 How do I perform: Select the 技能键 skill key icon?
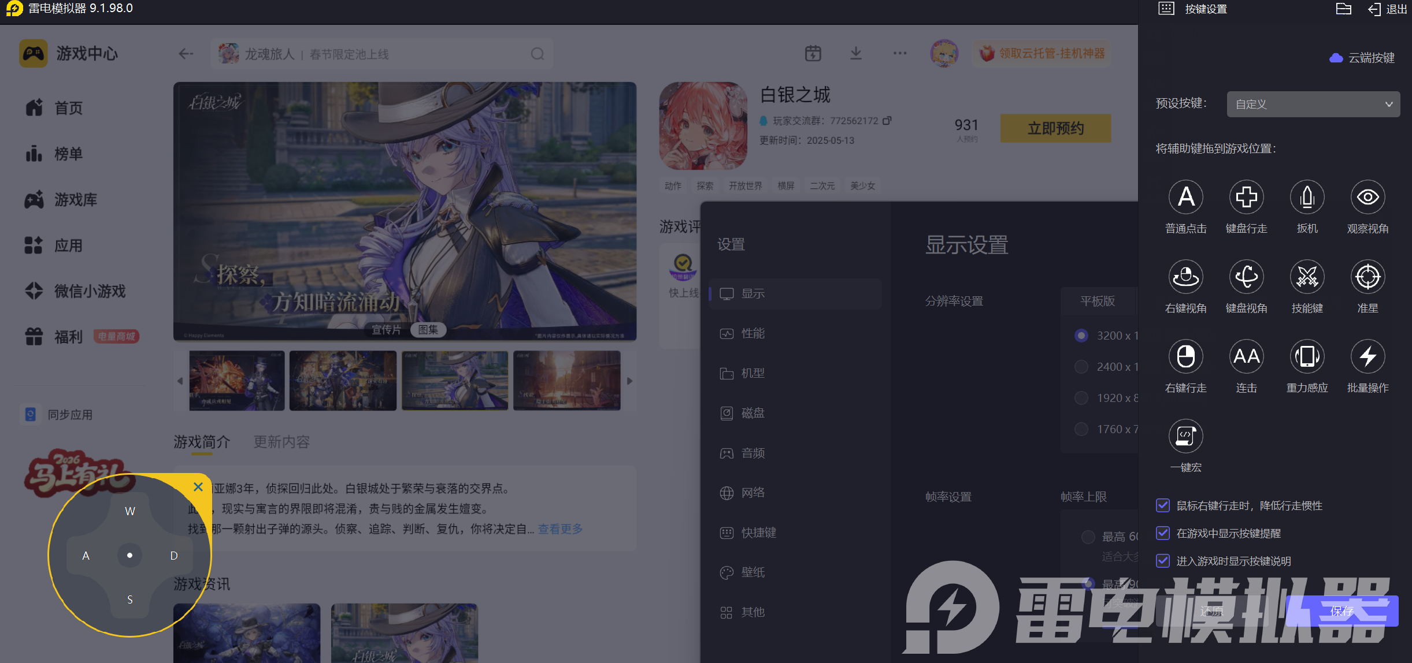tap(1307, 277)
